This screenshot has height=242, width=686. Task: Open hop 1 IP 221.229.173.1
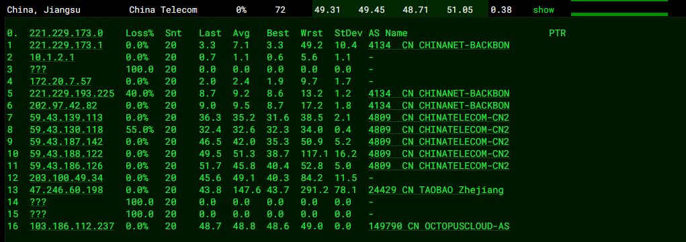[x=66, y=46]
